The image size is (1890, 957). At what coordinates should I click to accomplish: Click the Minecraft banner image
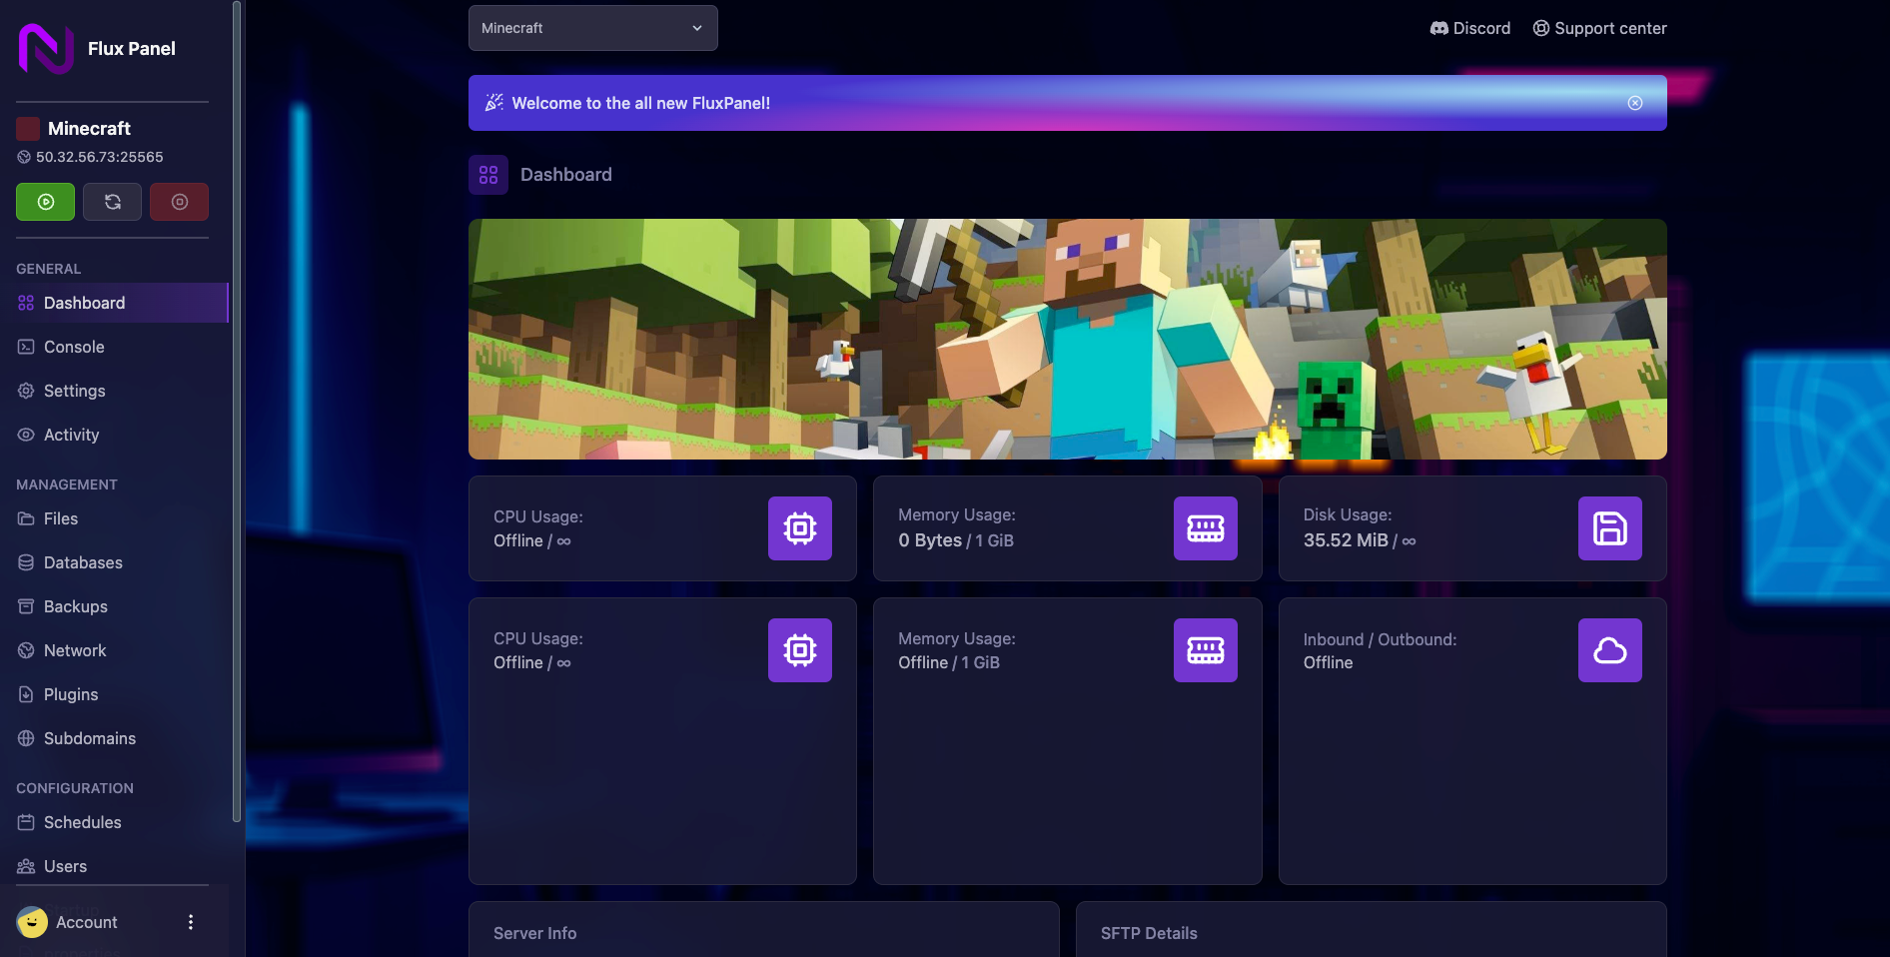pos(1068,339)
